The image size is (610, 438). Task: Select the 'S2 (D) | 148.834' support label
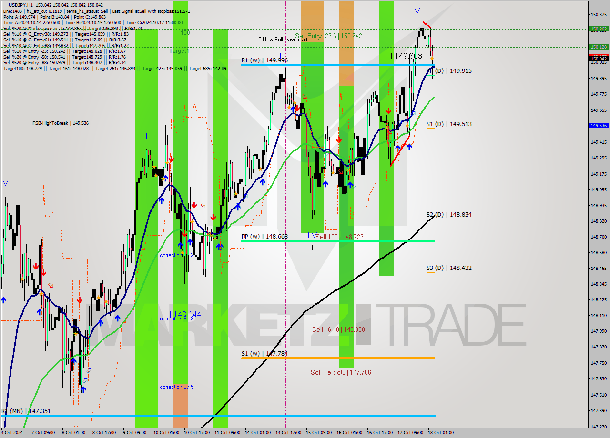point(449,215)
